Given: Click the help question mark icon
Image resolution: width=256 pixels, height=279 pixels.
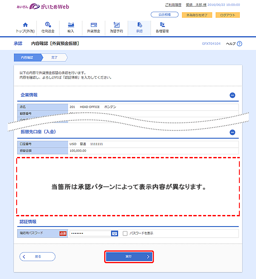Looking at the screenshot, I should (239, 44).
